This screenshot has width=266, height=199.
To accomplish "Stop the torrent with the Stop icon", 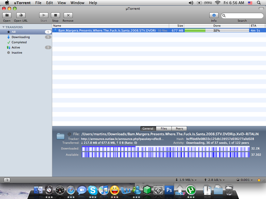I will click(55, 15).
